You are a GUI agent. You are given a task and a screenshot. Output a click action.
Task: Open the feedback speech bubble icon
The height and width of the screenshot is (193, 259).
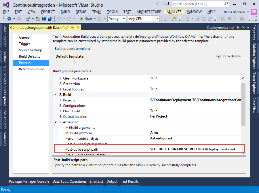166,4
